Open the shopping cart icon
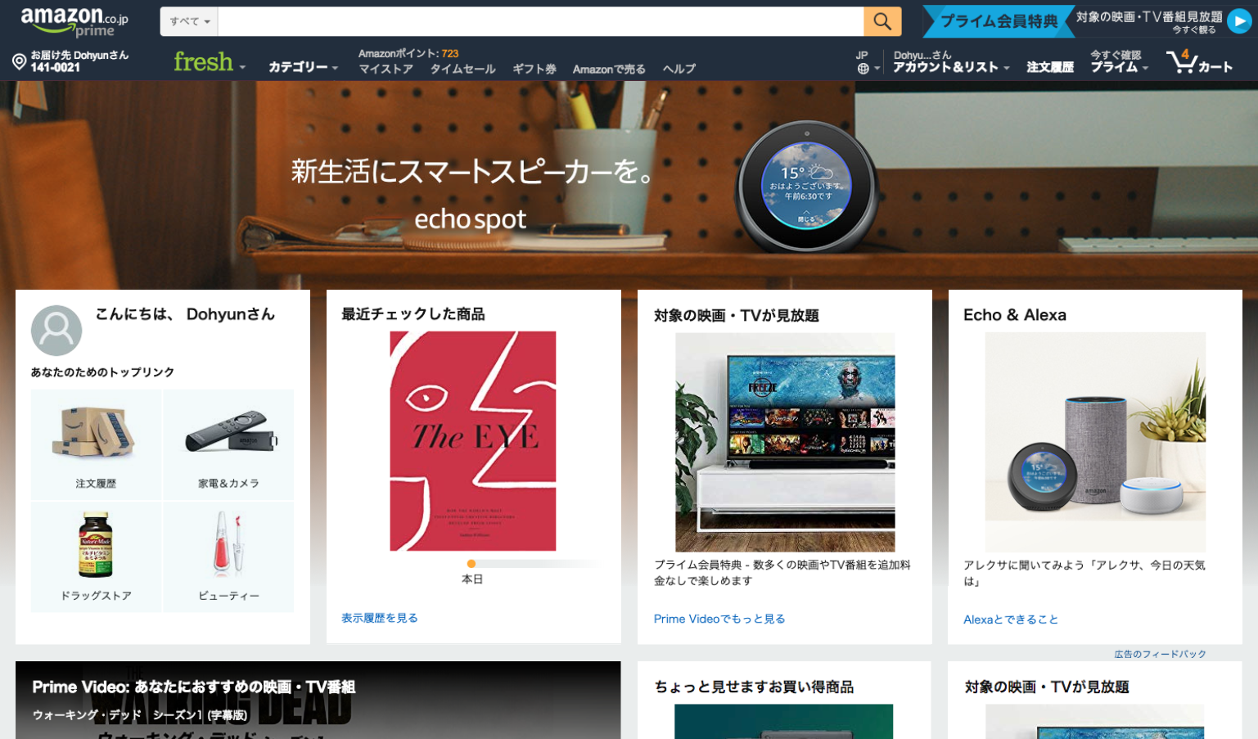The width and height of the screenshot is (1258, 739). (1199, 62)
